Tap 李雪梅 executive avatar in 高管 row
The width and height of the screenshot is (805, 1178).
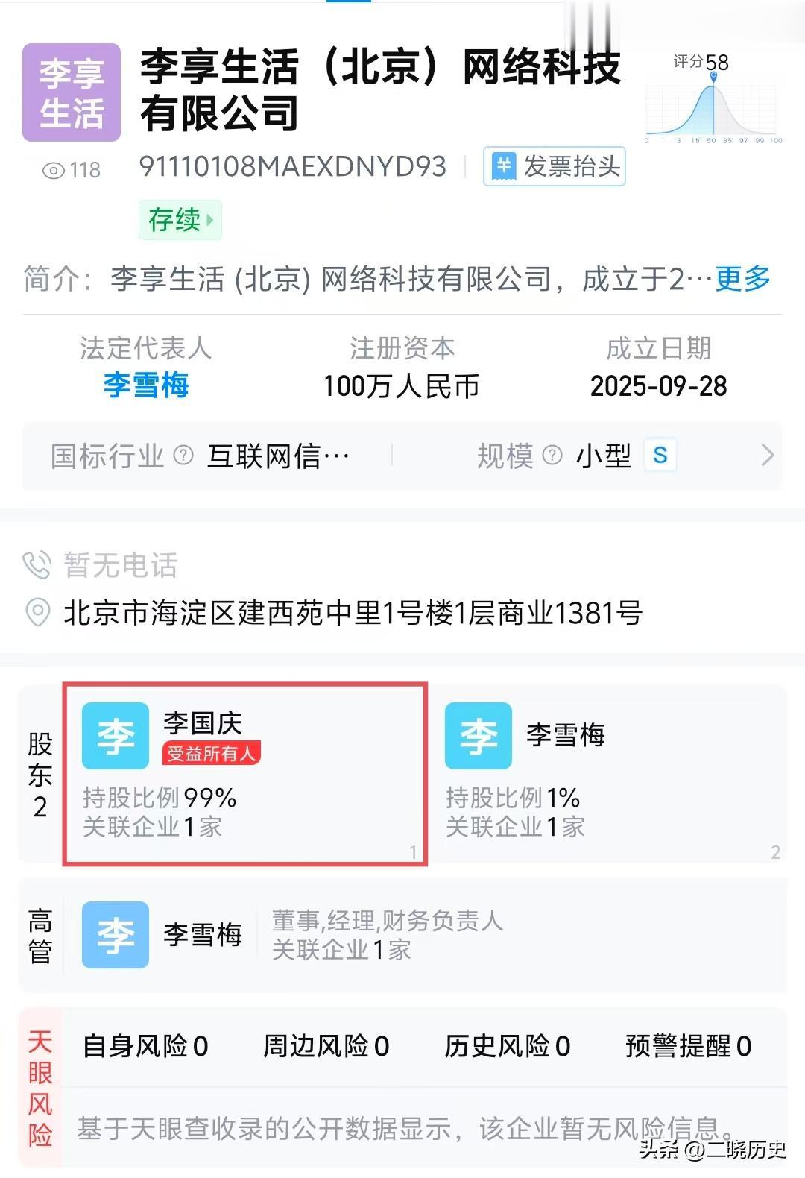[116, 935]
